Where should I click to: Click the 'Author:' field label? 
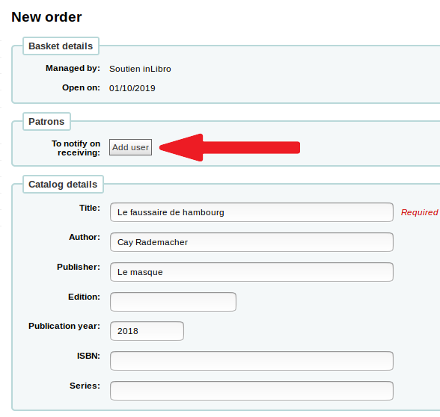[85, 237]
